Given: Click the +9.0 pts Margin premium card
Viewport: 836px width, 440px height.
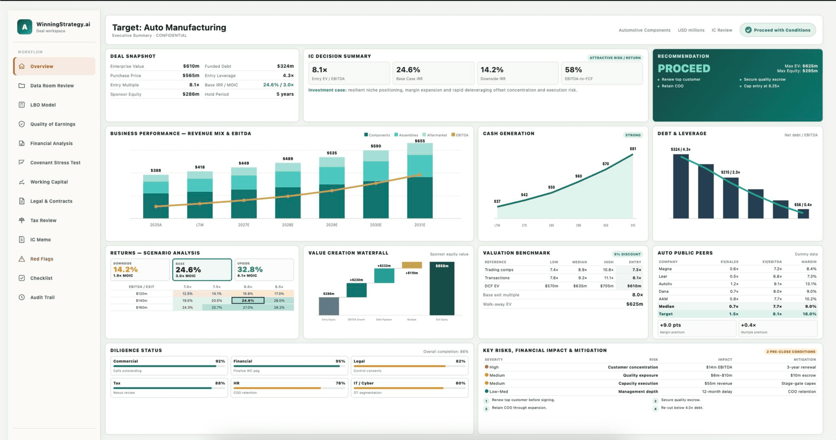Looking at the screenshot, I should (697, 328).
